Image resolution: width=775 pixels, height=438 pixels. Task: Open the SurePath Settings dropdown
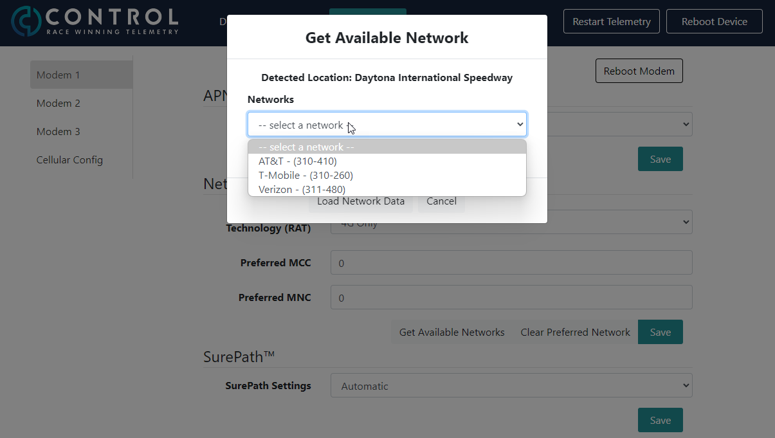(511, 386)
